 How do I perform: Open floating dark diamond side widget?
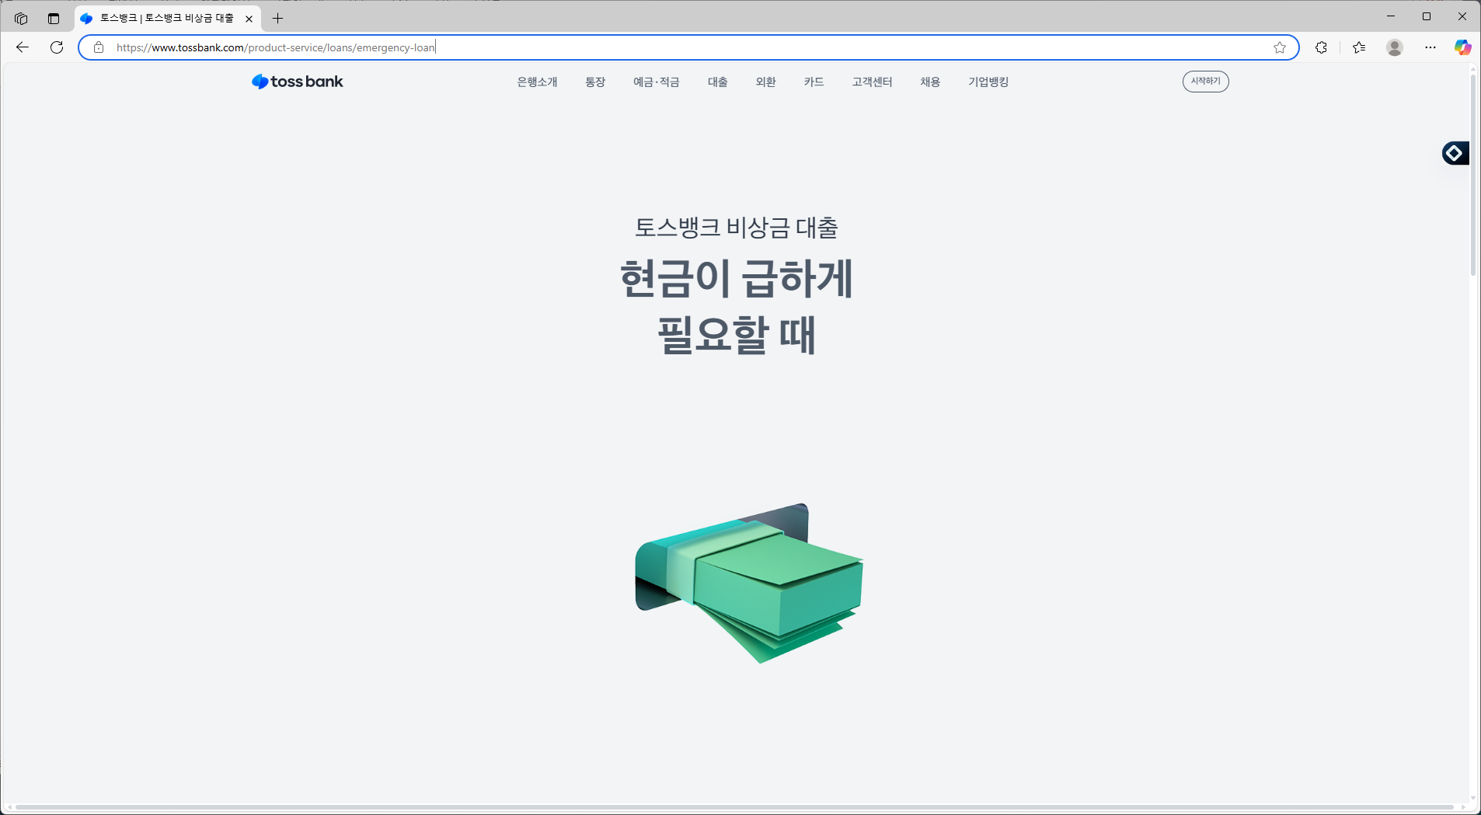click(x=1455, y=153)
